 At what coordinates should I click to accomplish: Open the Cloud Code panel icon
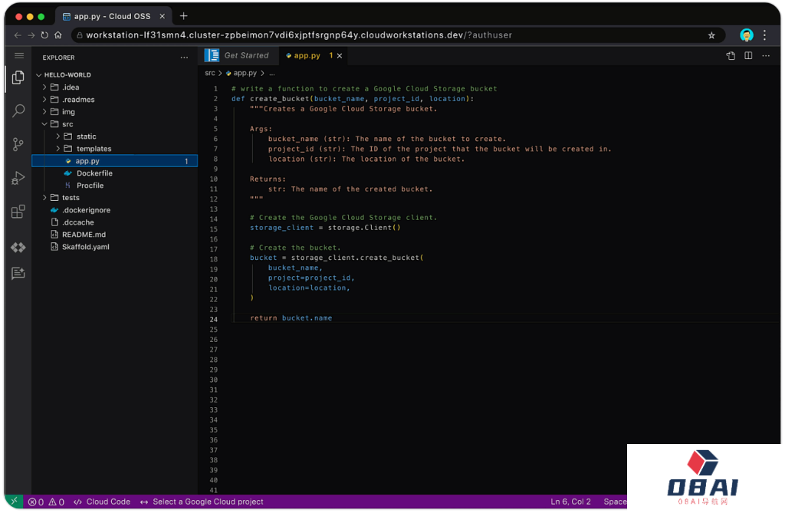18,247
